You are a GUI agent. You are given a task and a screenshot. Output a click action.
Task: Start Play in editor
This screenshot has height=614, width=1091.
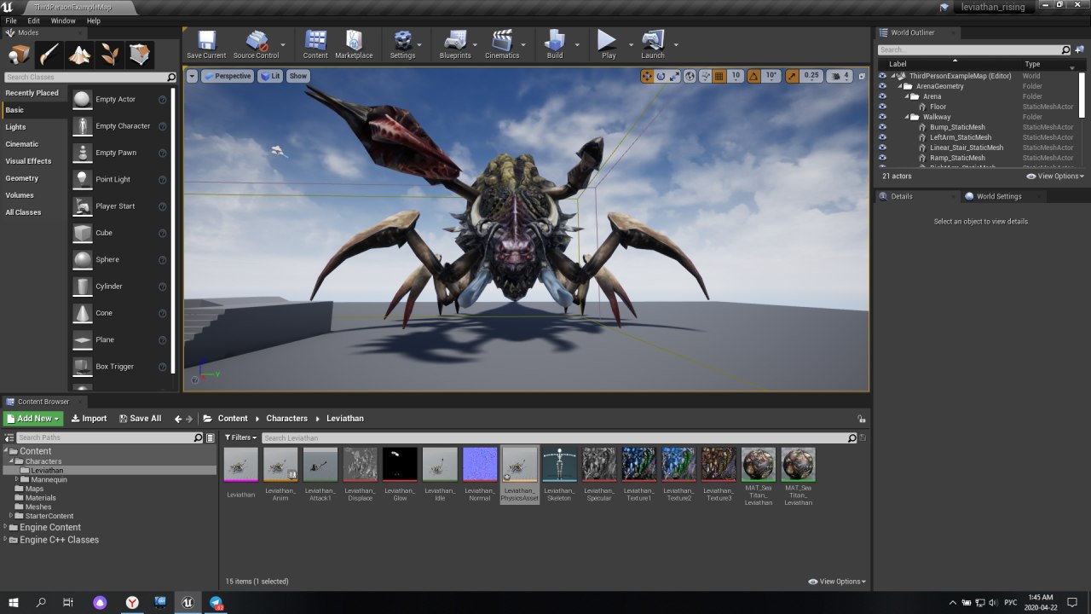click(608, 44)
